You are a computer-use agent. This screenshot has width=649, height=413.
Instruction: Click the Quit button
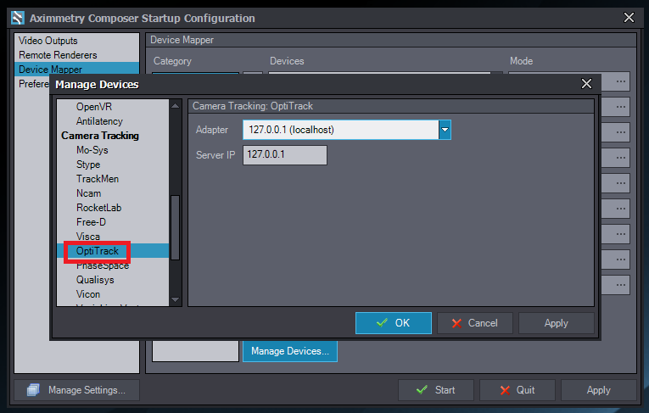(x=518, y=390)
